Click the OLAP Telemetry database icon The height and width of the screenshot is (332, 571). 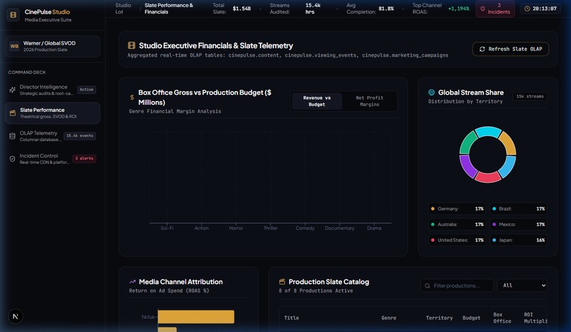click(x=12, y=136)
